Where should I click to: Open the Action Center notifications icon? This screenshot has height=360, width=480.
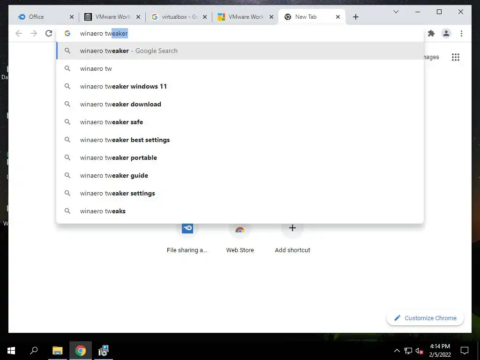465,351
